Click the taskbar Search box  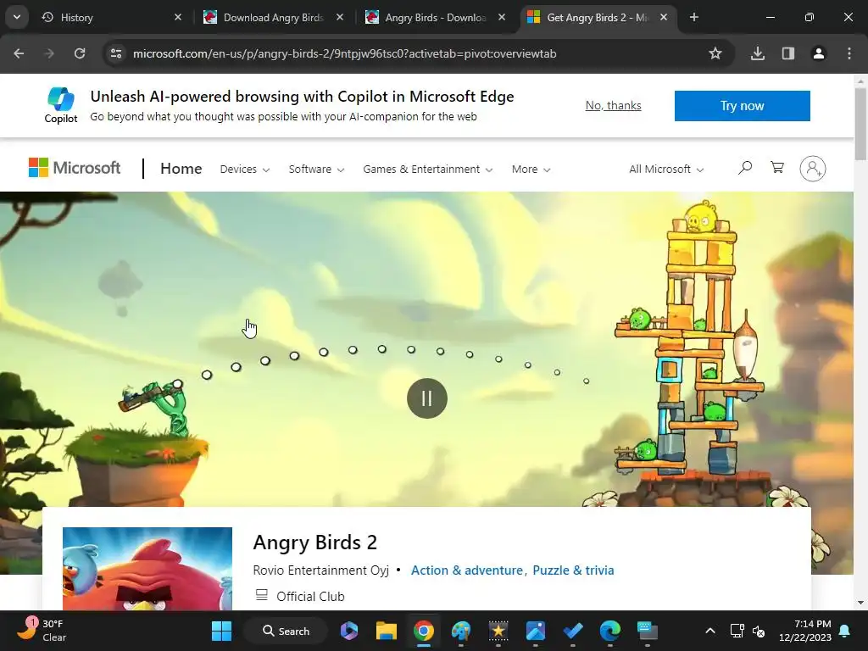pyautogui.click(x=287, y=631)
